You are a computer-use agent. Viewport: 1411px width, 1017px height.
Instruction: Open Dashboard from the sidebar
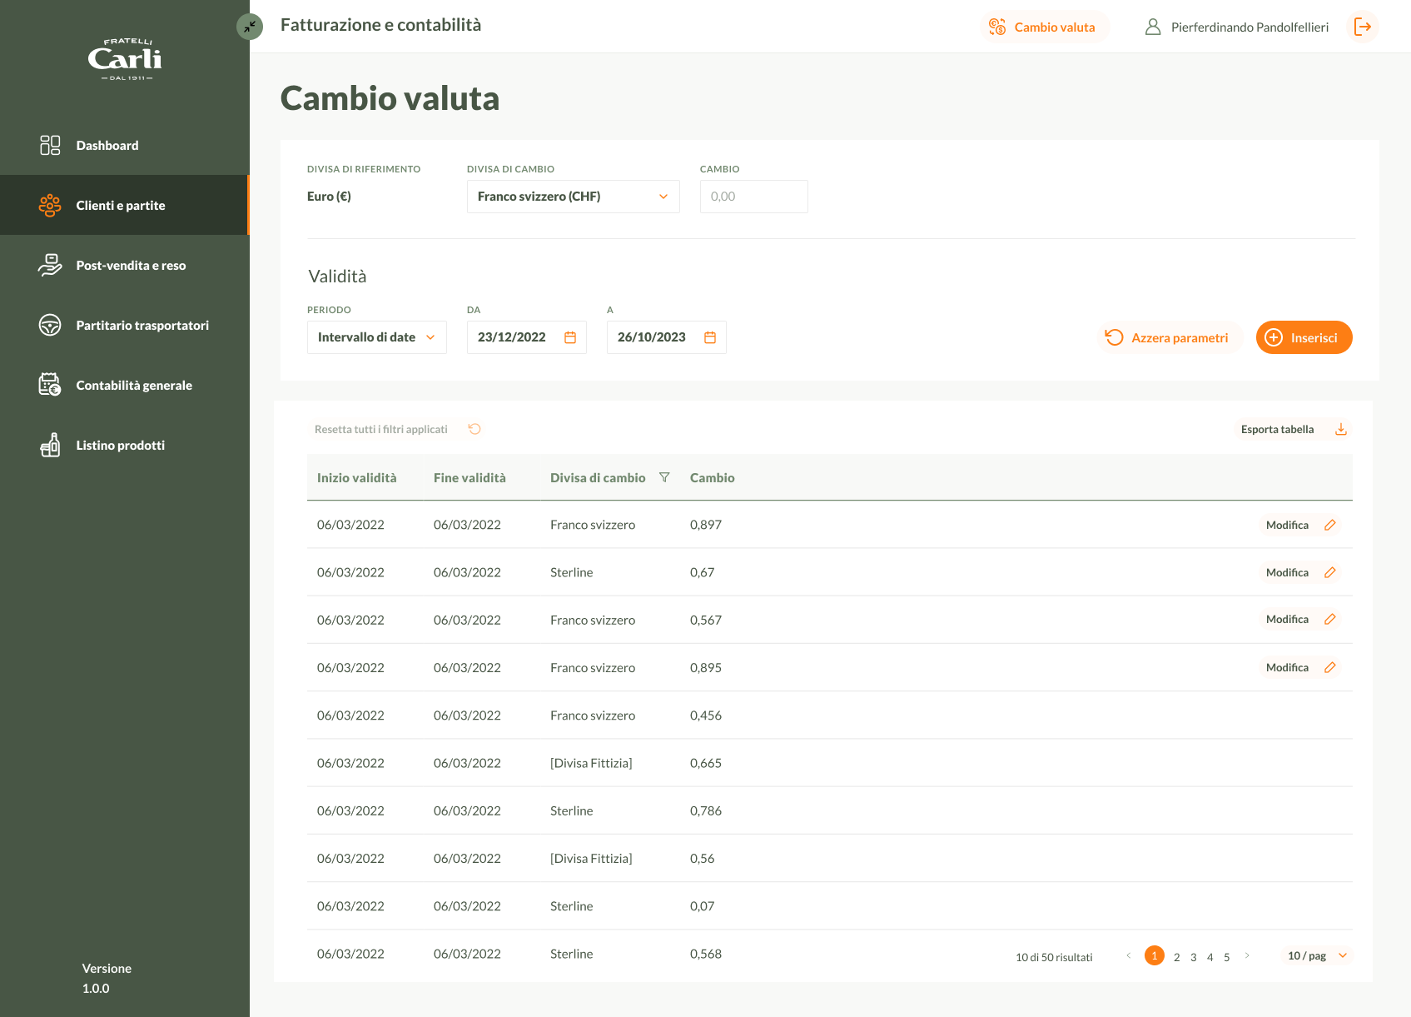(x=107, y=145)
